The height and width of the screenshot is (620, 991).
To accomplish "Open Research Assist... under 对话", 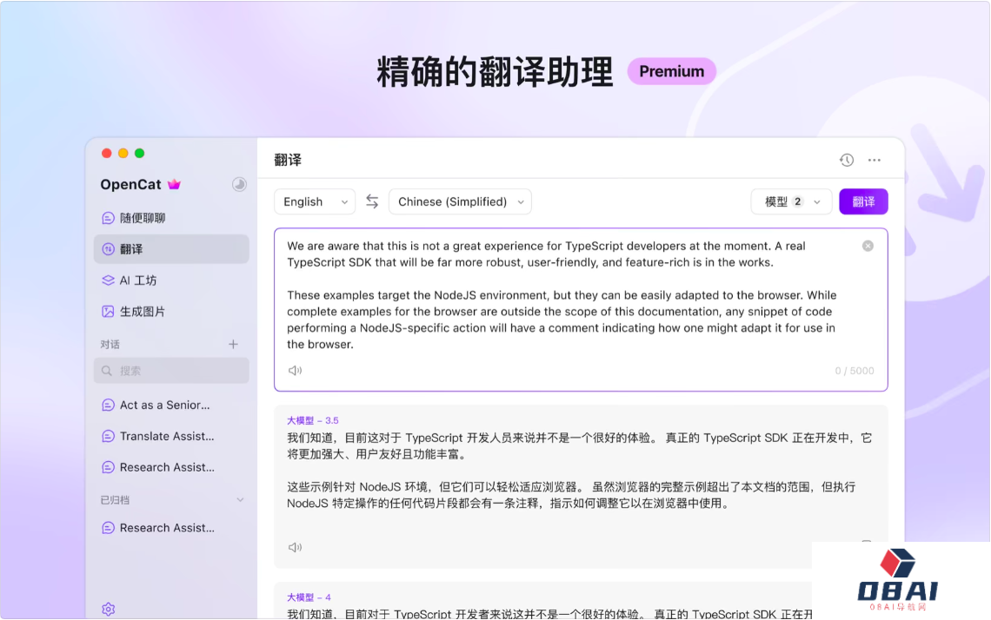I will pos(171,467).
